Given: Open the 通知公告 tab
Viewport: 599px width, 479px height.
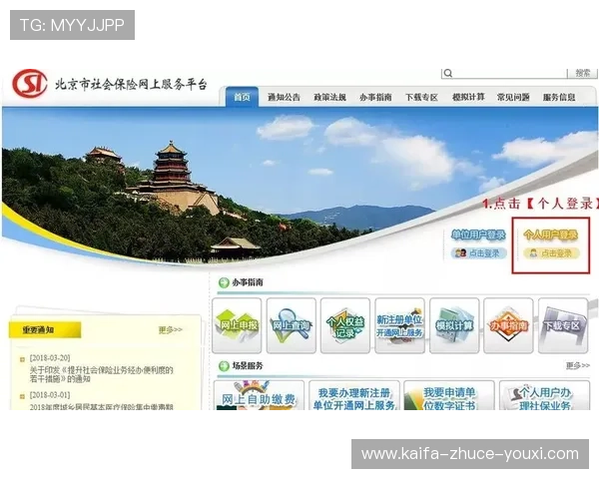Looking at the screenshot, I should [284, 98].
